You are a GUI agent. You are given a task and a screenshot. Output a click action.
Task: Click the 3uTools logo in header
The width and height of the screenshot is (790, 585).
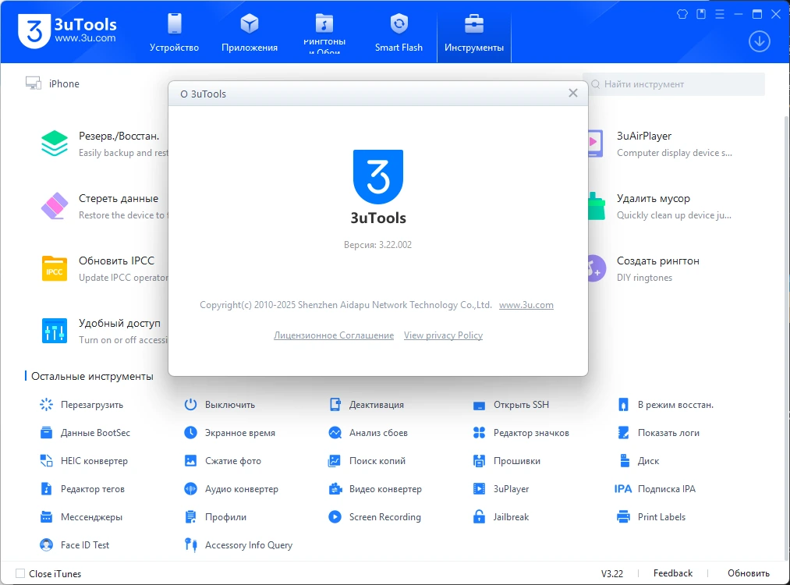[68, 30]
